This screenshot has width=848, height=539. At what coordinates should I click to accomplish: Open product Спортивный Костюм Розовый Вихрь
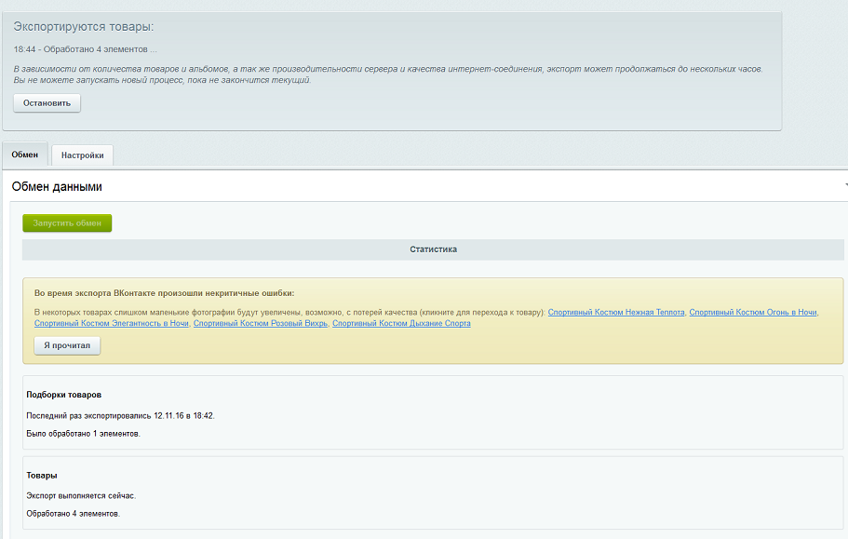click(260, 323)
